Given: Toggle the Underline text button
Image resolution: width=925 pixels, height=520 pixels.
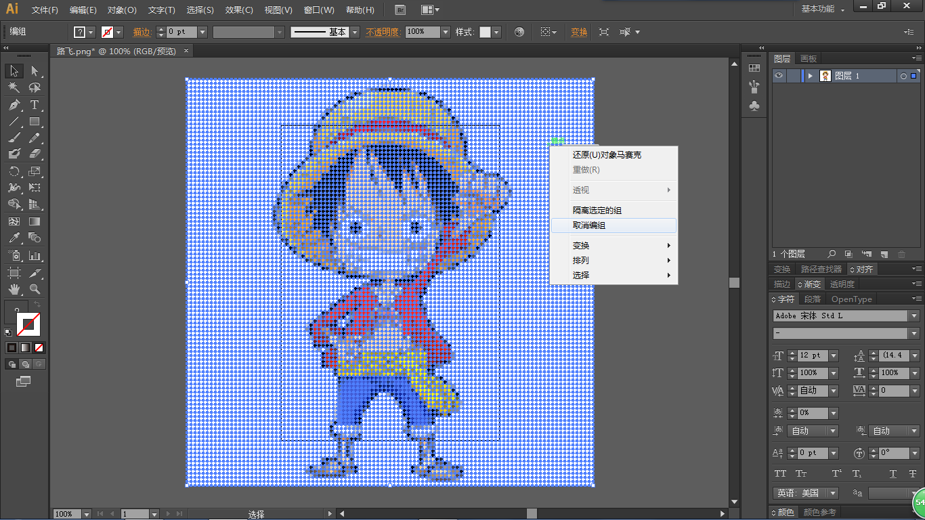Looking at the screenshot, I should [893, 473].
